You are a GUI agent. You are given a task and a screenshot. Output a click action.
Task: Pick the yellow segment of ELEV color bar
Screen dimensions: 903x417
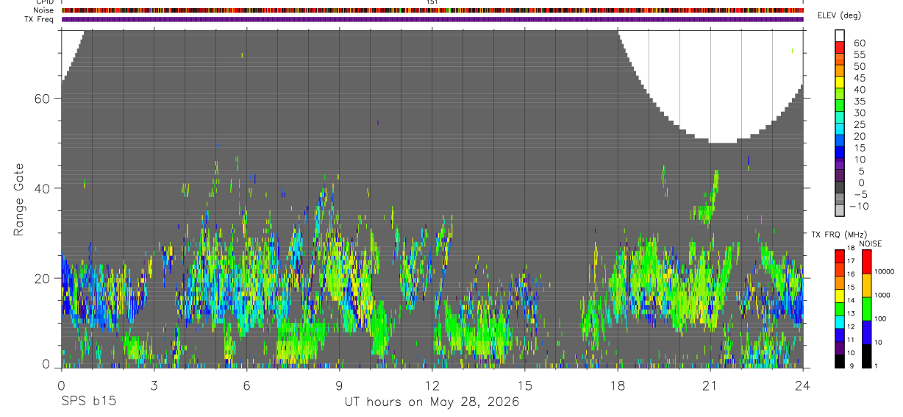pos(840,82)
